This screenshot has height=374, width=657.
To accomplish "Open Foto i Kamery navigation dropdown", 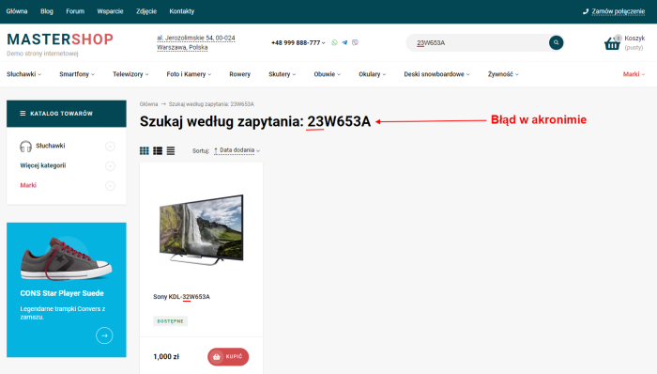I will pos(189,74).
